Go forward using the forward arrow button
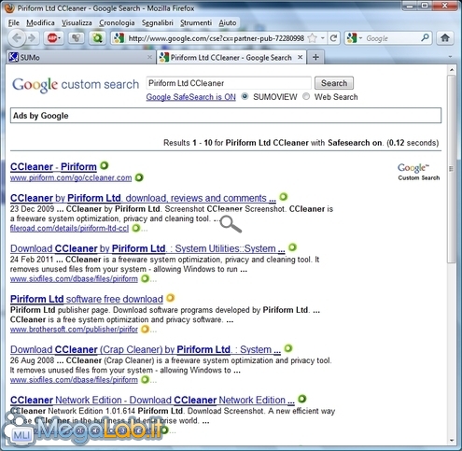 tap(32, 38)
